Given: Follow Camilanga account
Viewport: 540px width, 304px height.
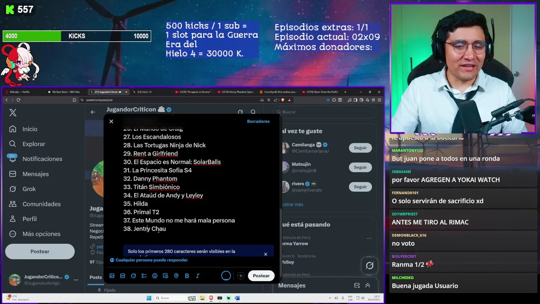Looking at the screenshot, I should (x=360, y=148).
